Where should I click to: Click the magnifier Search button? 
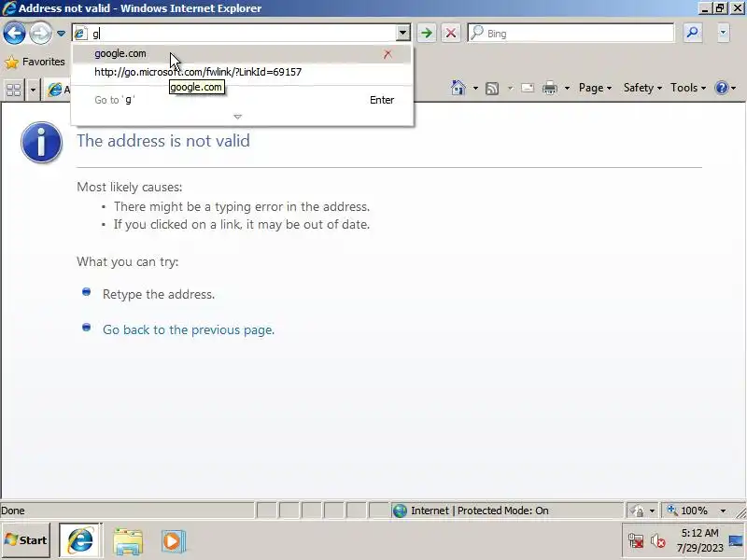point(692,33)
